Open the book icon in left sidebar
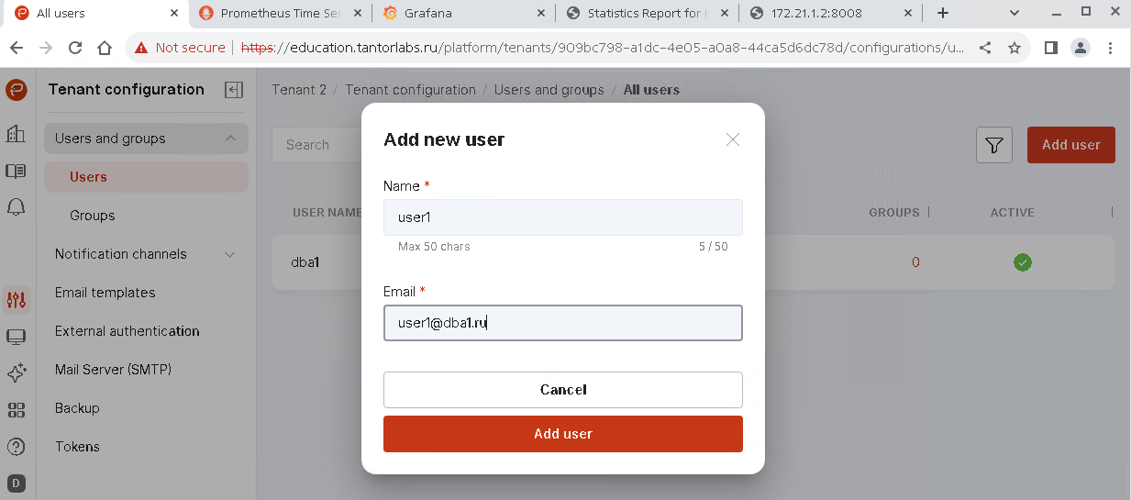The width and height of the screenshot is (1131, 500). click(16, 171)
